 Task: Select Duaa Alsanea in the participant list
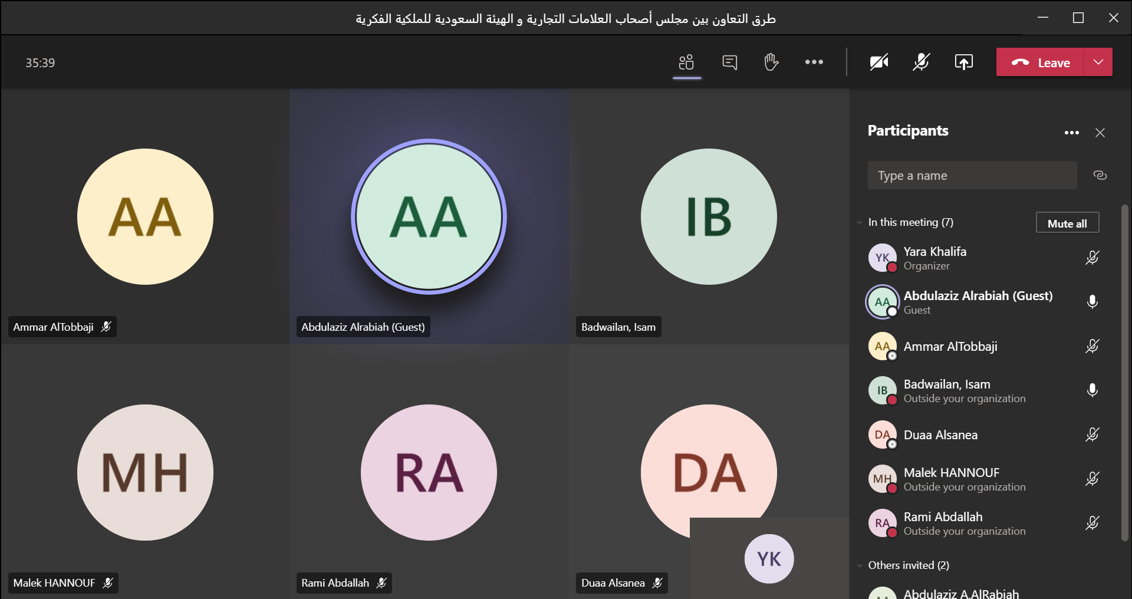click(x=985, y=435)
